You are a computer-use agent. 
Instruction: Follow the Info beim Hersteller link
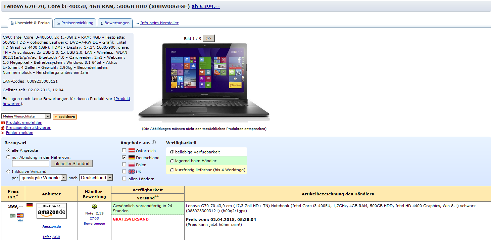point(159,23)
